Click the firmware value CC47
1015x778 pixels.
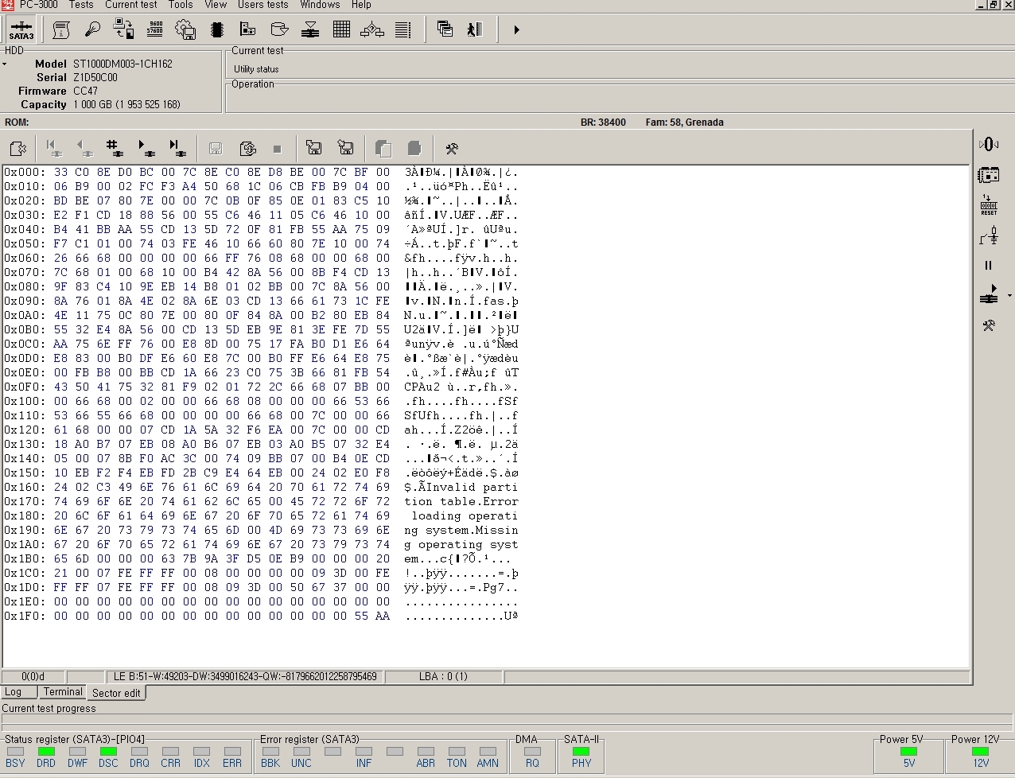click(x=85, y=91)
